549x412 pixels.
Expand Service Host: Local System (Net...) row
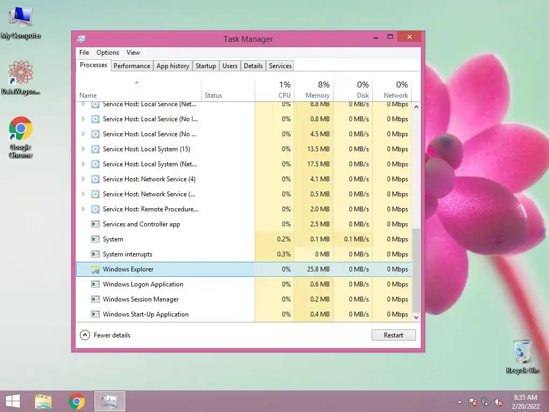[83, 164]
